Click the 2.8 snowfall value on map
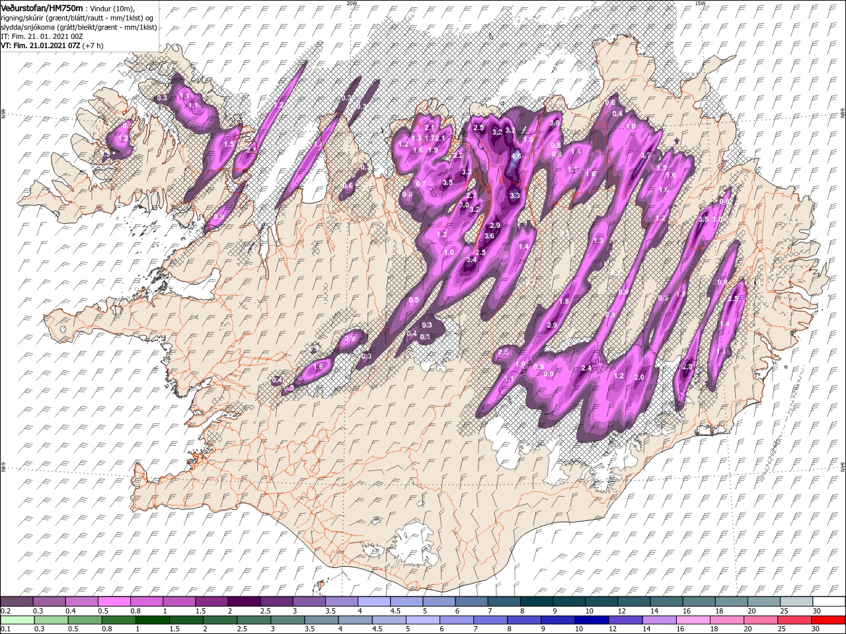 (687, 367)
